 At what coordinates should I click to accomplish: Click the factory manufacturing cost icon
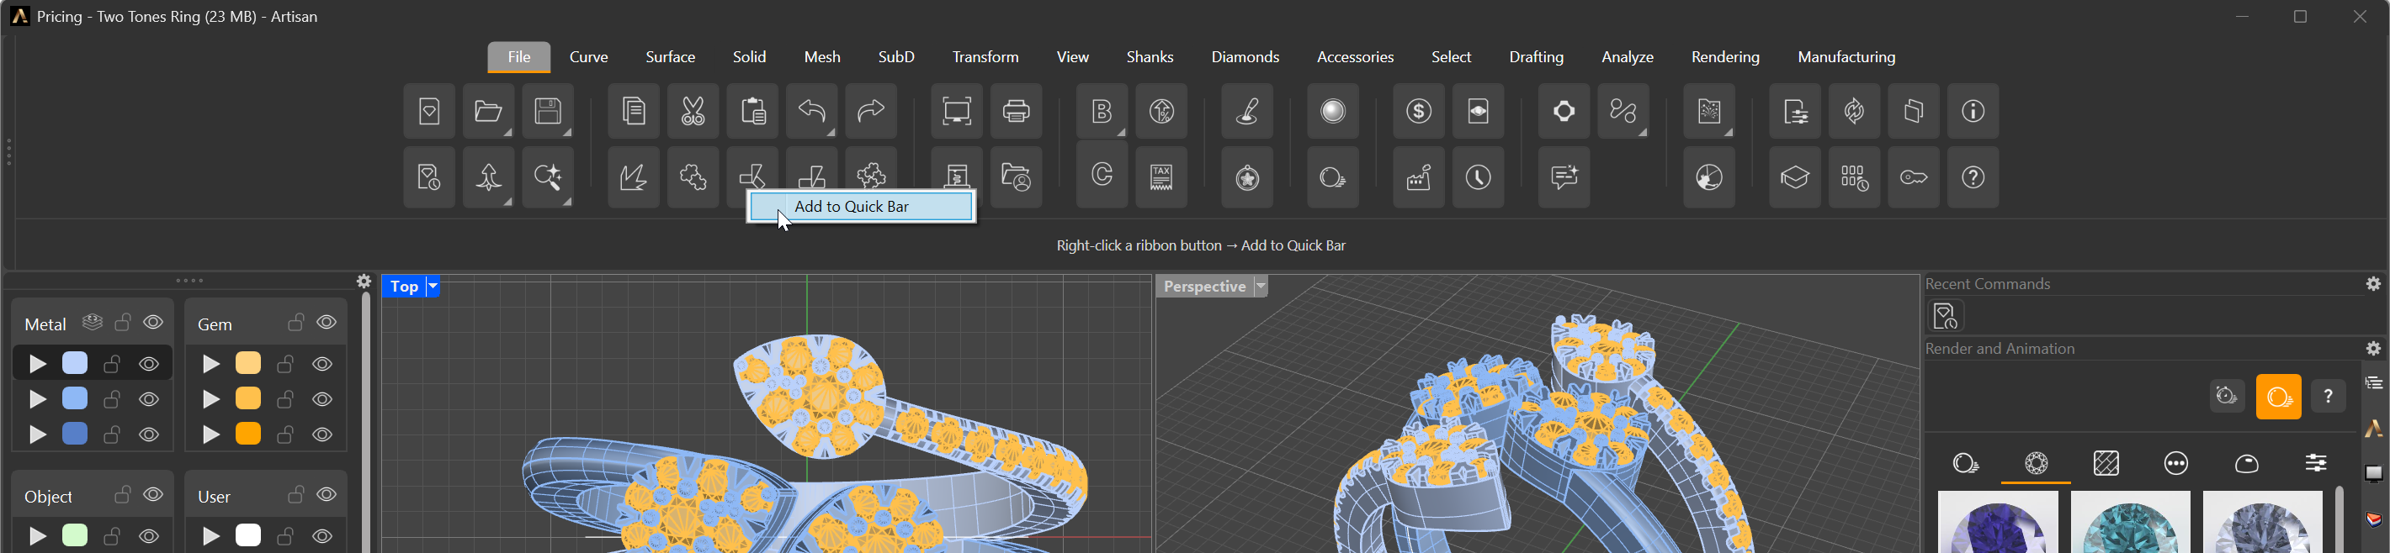[1419, 176]
